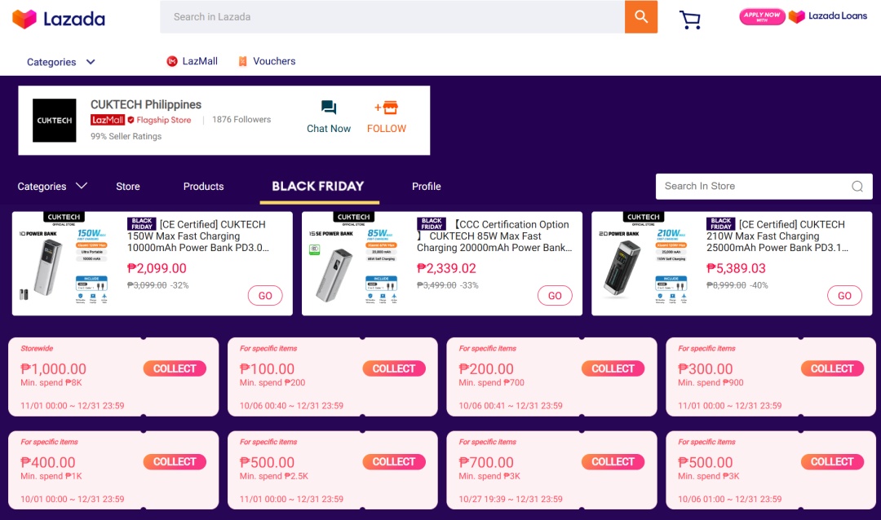The image size is (881, 520).
Task: Open the Products tab
Action: 203,187
